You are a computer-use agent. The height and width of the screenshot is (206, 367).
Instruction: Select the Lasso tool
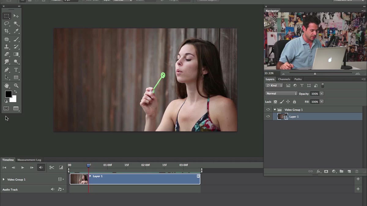7,23
